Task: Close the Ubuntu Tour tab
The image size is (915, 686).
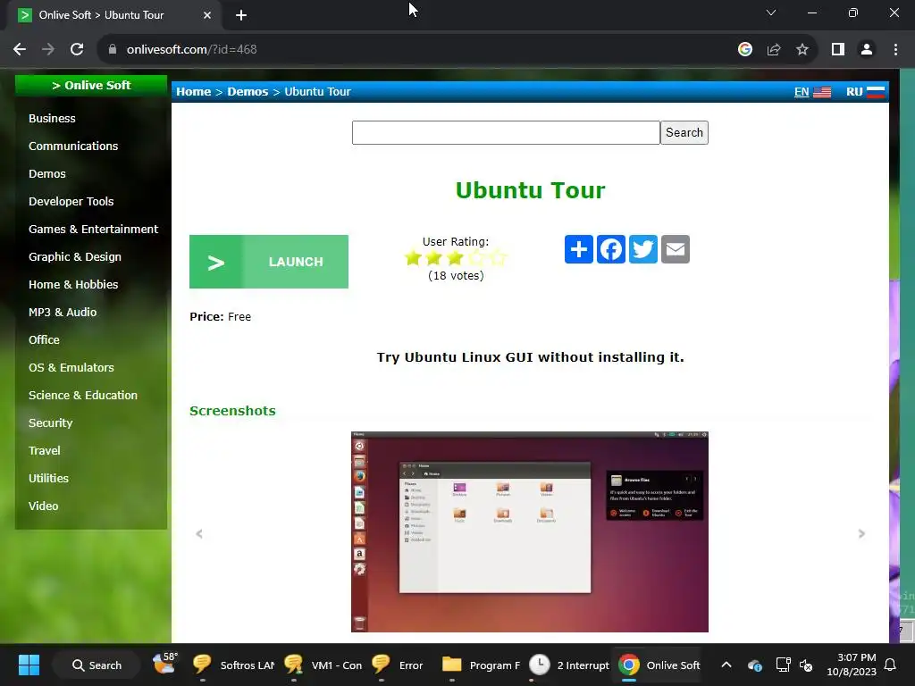Action: coord(207,15)
